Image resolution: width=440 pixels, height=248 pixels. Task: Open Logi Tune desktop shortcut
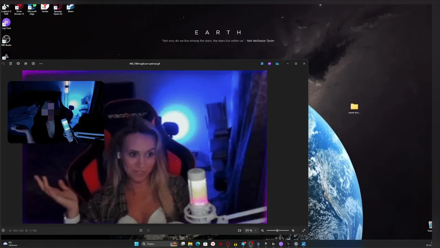tap(6, 24)
